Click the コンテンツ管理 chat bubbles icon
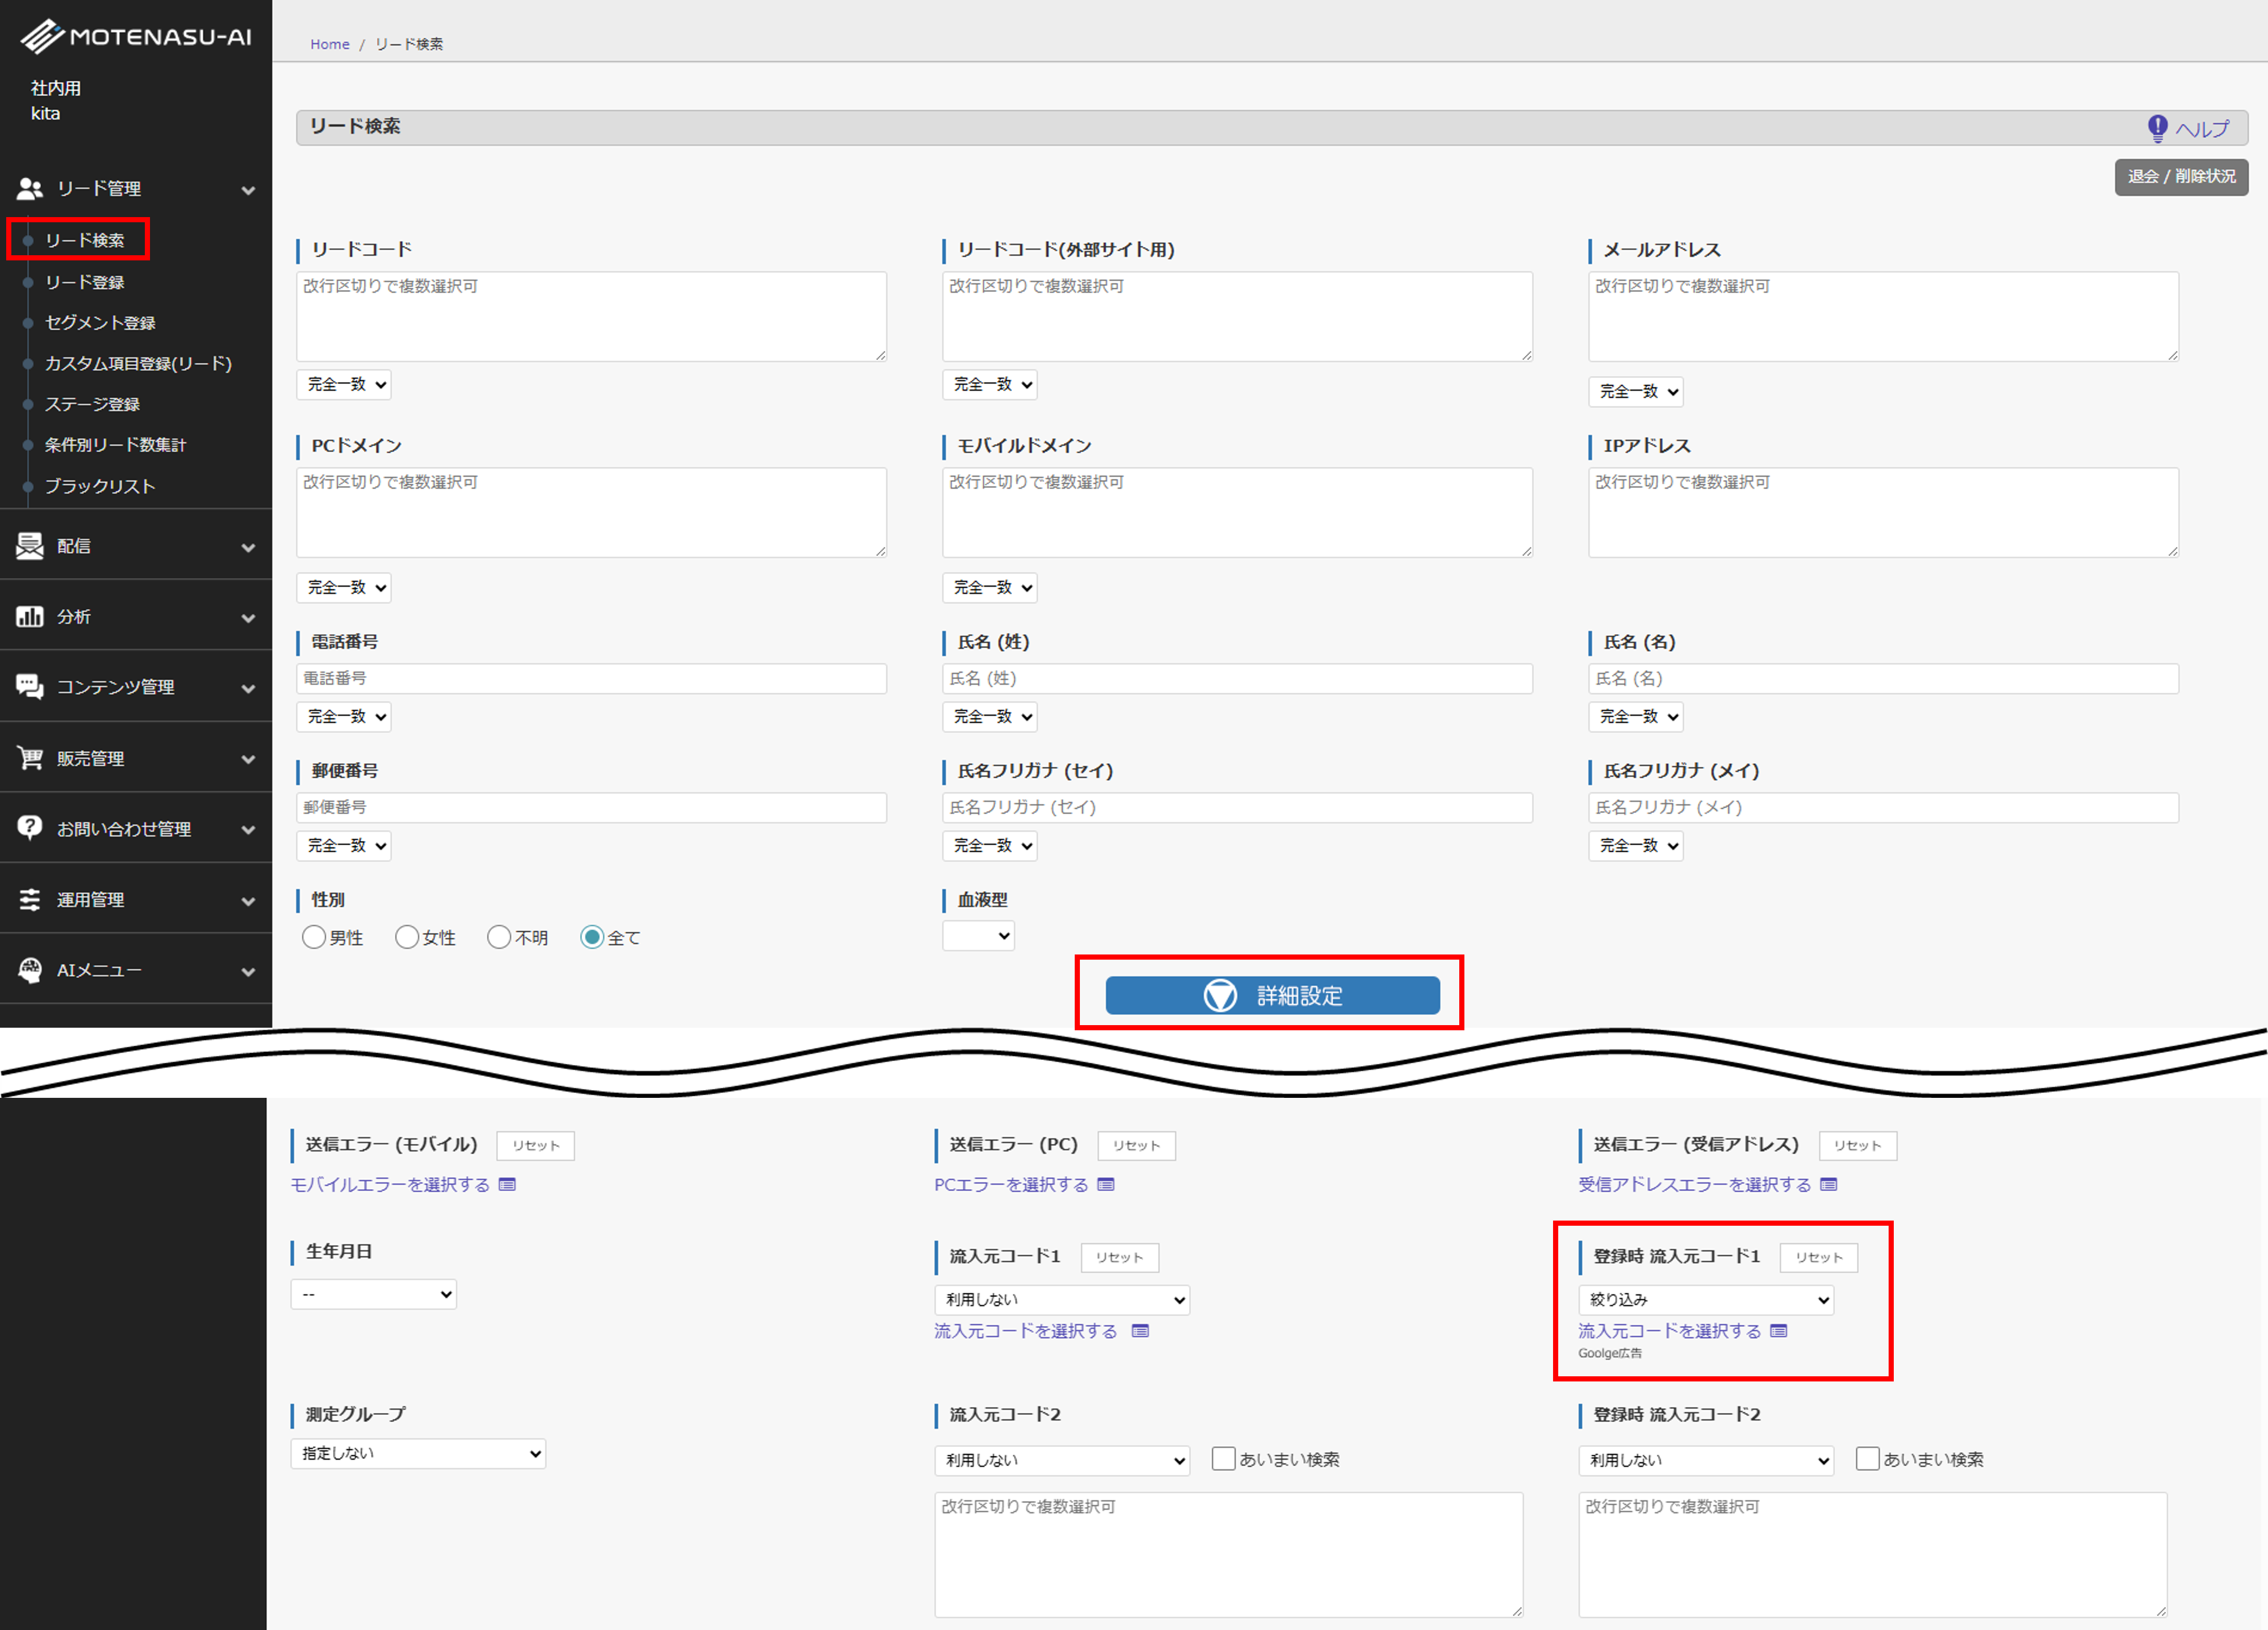The height and width of the screenshot is (1630, 2268). pos(30,686)
